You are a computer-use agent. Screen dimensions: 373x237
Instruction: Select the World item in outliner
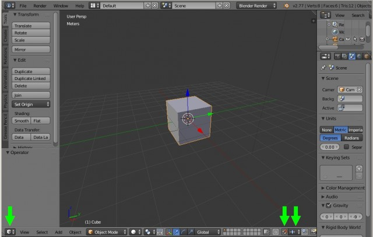coord(339,32)
